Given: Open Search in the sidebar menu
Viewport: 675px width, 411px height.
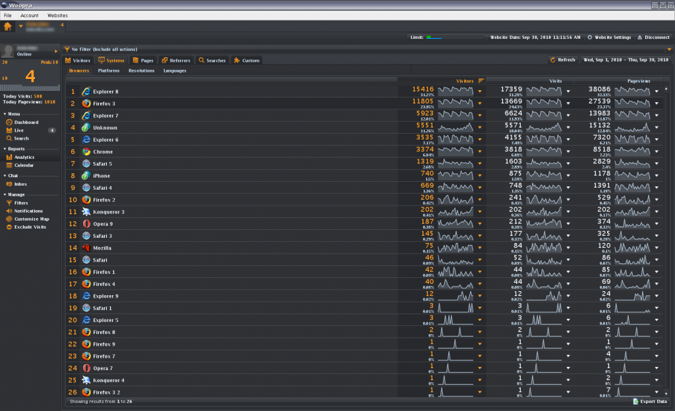Looking at the screenshot, I should pyautogui.click(x=18, y=138).
